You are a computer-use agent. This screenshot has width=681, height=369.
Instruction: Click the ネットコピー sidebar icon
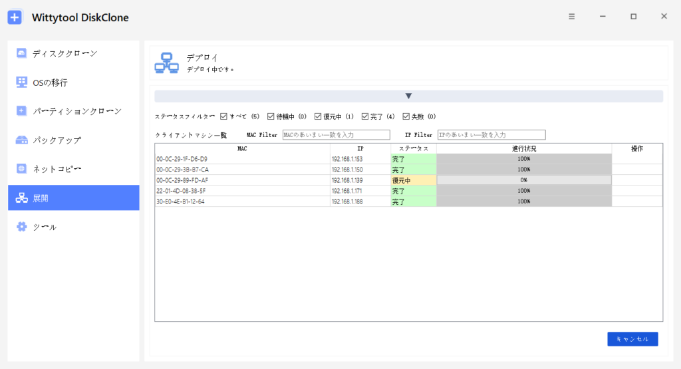(x=21, y=168)
